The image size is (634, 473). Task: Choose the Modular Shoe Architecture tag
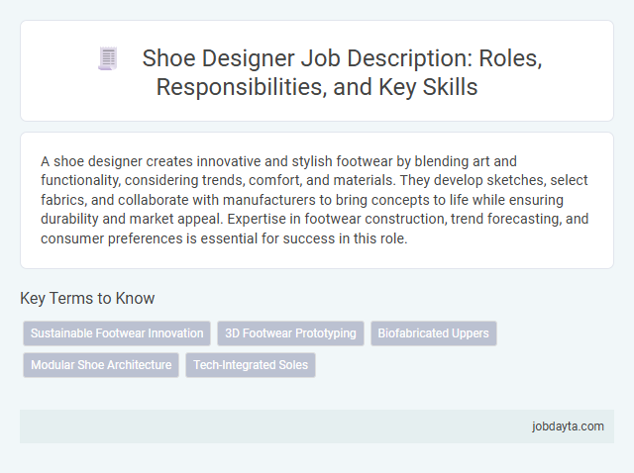pos(101,365)
